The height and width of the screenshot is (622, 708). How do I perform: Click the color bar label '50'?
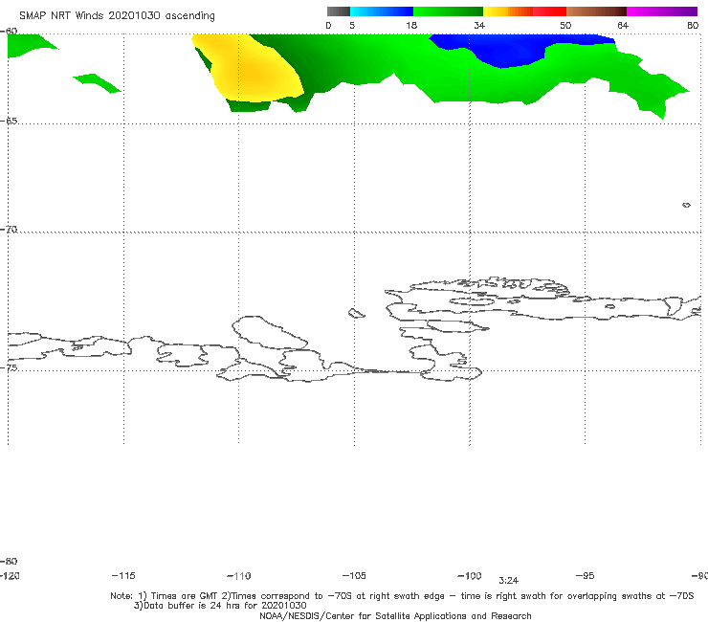(x=565, y=25)
